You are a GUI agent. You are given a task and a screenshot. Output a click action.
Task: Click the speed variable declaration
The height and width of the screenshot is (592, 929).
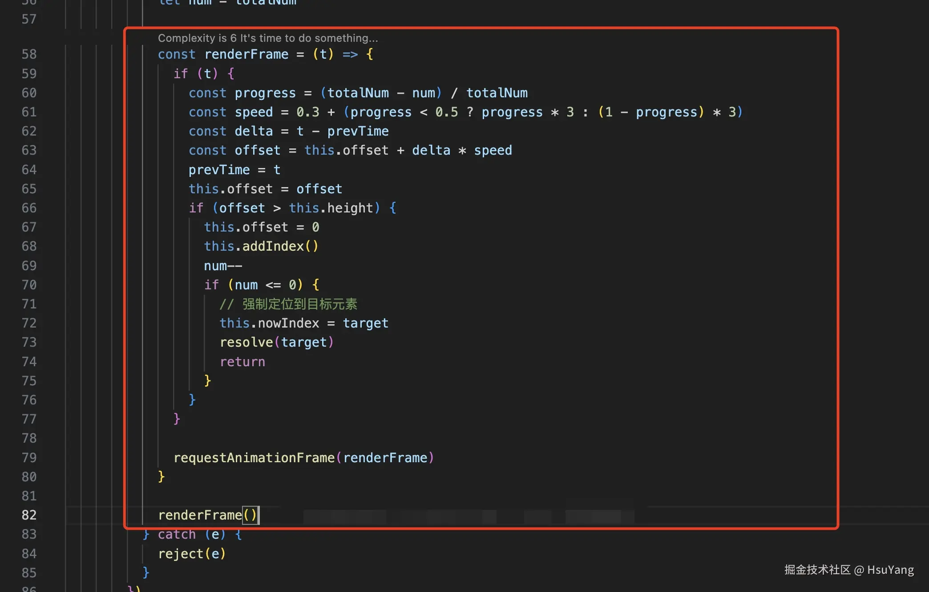pyautogui.click(x=254, y=112)
